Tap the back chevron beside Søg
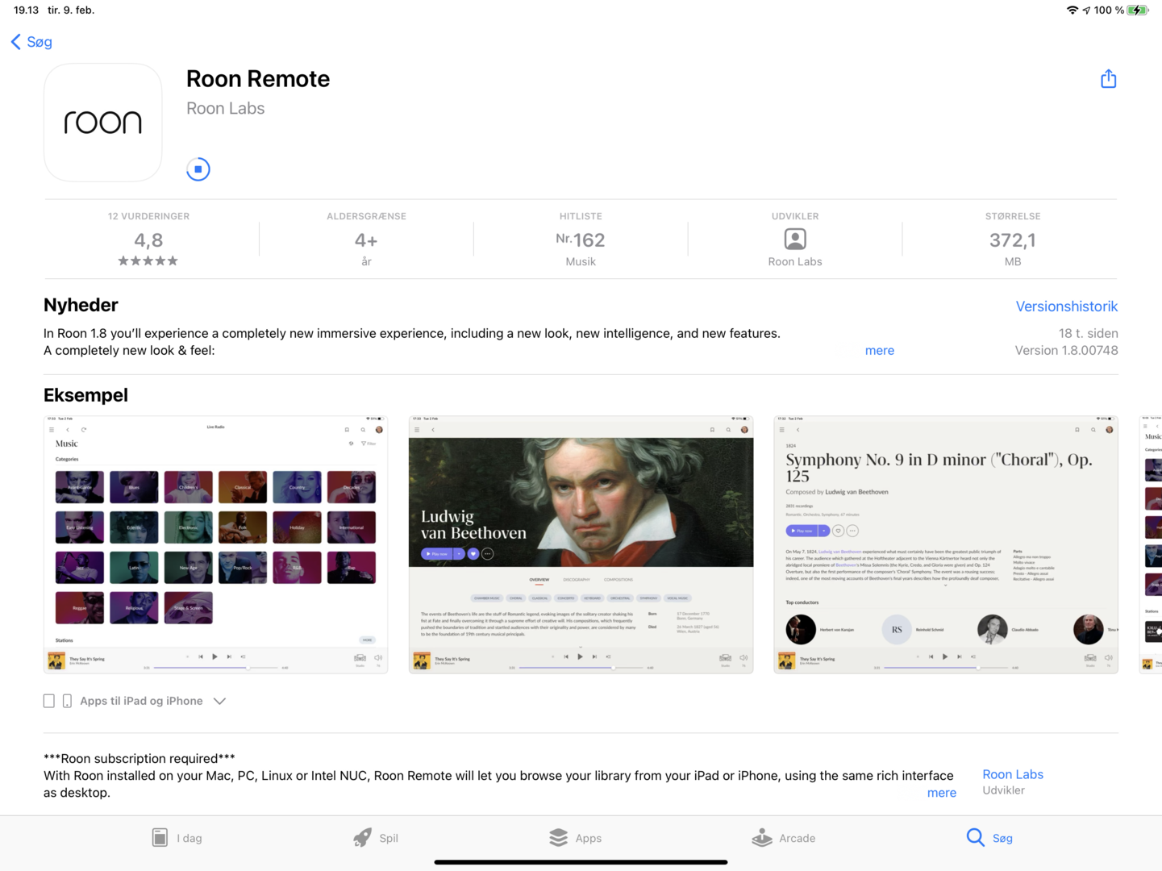1162x871 pixels. [x=15, y=42]
